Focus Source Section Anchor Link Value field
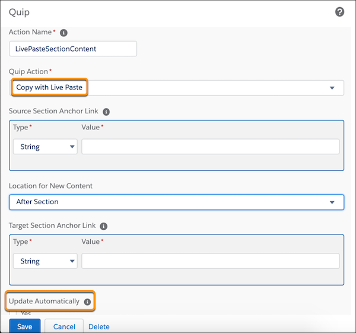356x333 pixels. point(211,147)
